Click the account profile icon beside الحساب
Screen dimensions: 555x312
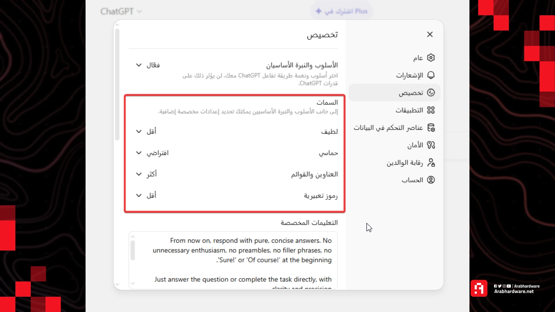431,180
